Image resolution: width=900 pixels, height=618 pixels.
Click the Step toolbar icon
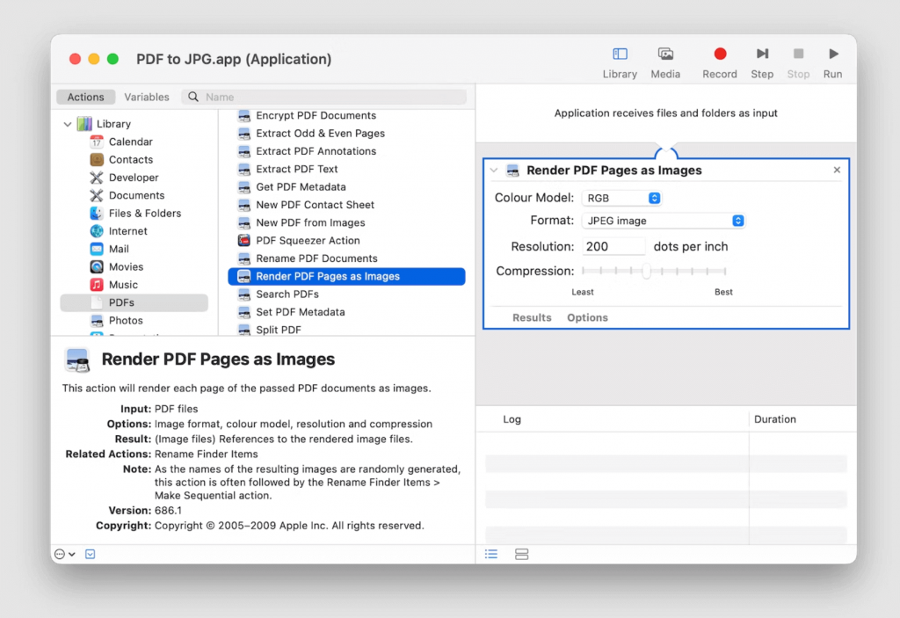pyautogui.click(x=761, y=60)
